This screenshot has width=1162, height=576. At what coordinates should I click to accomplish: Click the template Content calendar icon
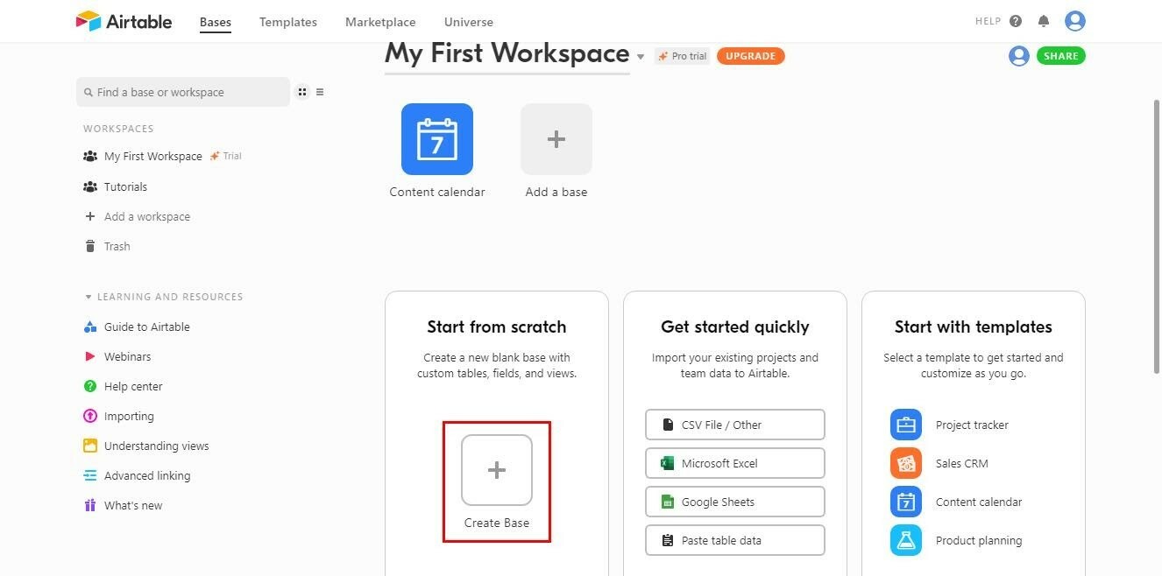coord(906,502)
